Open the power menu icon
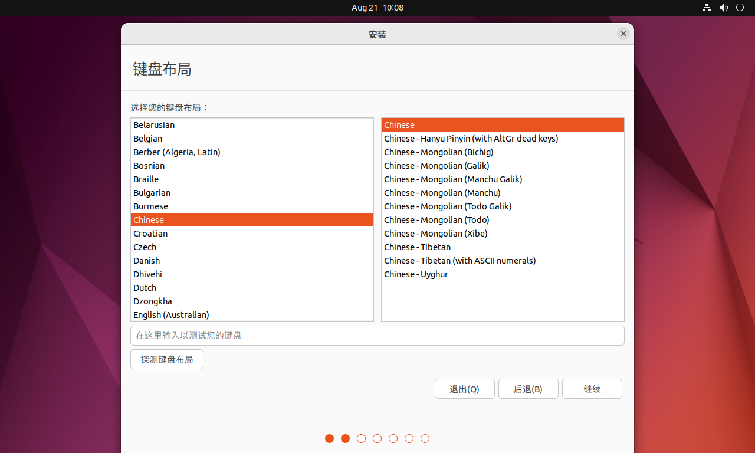This screenshot has height=453, width=755. 740,8
